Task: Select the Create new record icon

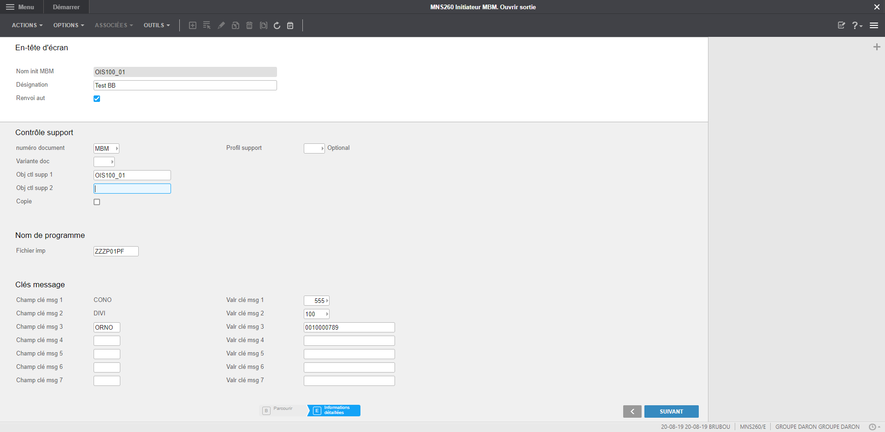Action: pyautogui.click(x=193, y=25)
